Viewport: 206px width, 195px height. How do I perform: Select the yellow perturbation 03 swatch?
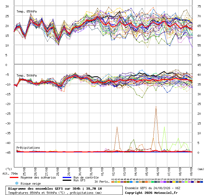coord(119,182)
